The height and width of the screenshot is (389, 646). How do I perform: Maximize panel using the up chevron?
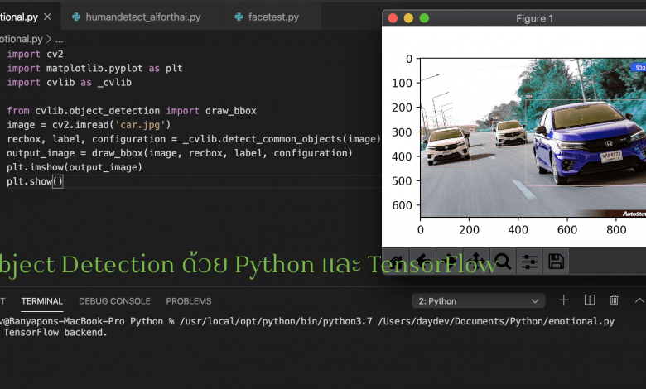click(639, 300)
